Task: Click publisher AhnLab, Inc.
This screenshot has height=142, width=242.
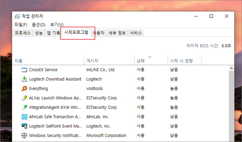Action: point(98,117)
